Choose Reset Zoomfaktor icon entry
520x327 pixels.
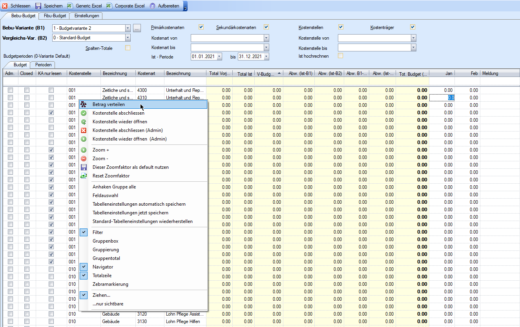[x=84, y=176]
